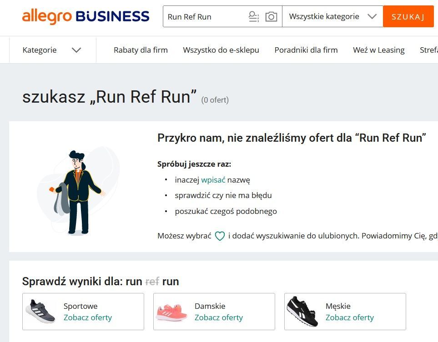This screenshot has width=438, height=342.
Task: Follow the green wpisać link
Action: [213, 180]
